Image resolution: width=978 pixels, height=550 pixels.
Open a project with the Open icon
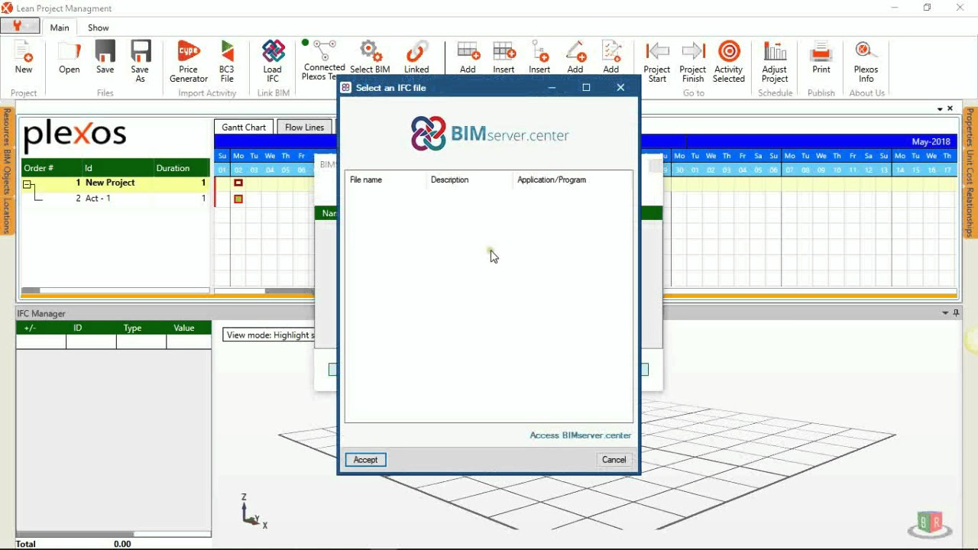pos(69,52)
